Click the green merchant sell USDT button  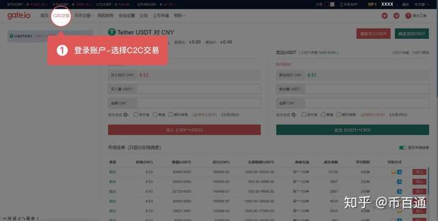pyautogui.click(x=412, y=34)
